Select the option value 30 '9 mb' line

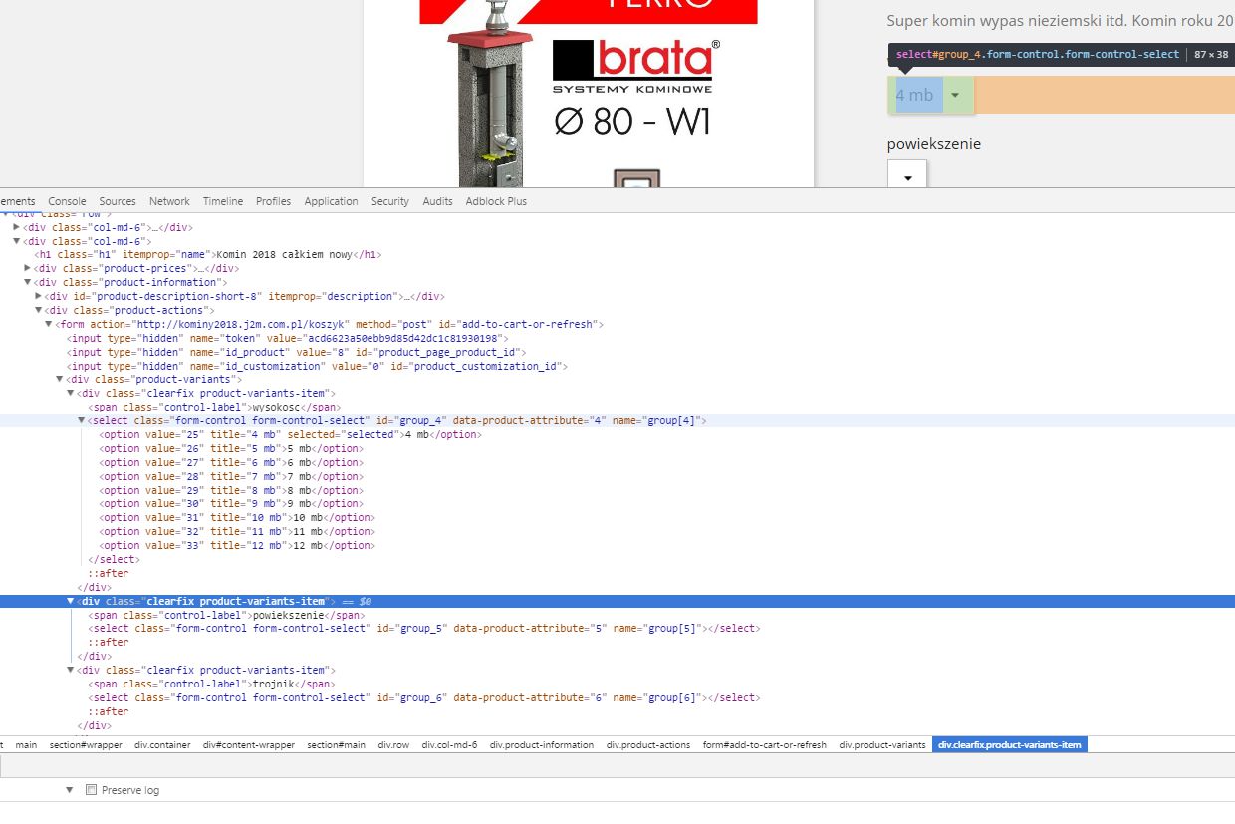click(231, 504)
